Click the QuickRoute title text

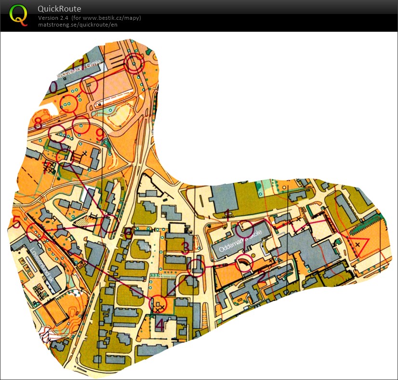pyautogui.click(x=59, y=9)
